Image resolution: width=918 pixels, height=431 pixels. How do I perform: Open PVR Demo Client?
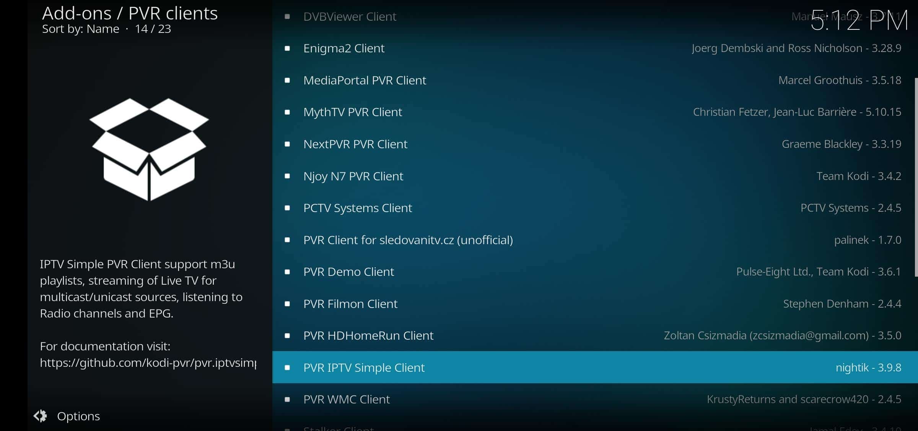tap(595, 272)
